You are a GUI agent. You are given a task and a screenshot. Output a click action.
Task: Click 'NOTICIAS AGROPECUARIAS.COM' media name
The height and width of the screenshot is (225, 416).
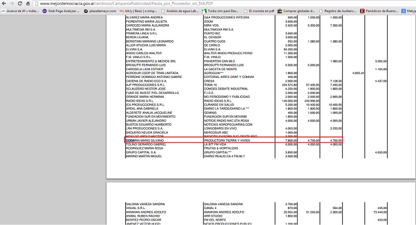tap(228, 124)
